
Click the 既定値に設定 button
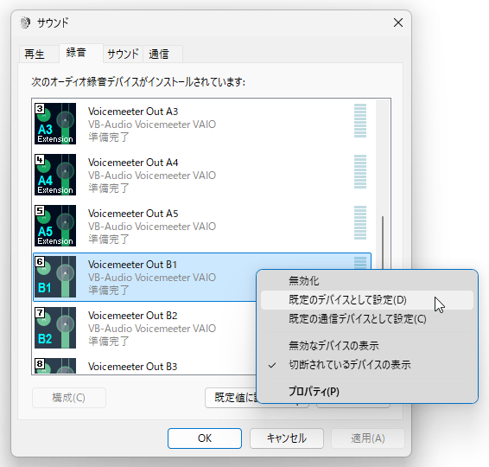tap(231, 398)
